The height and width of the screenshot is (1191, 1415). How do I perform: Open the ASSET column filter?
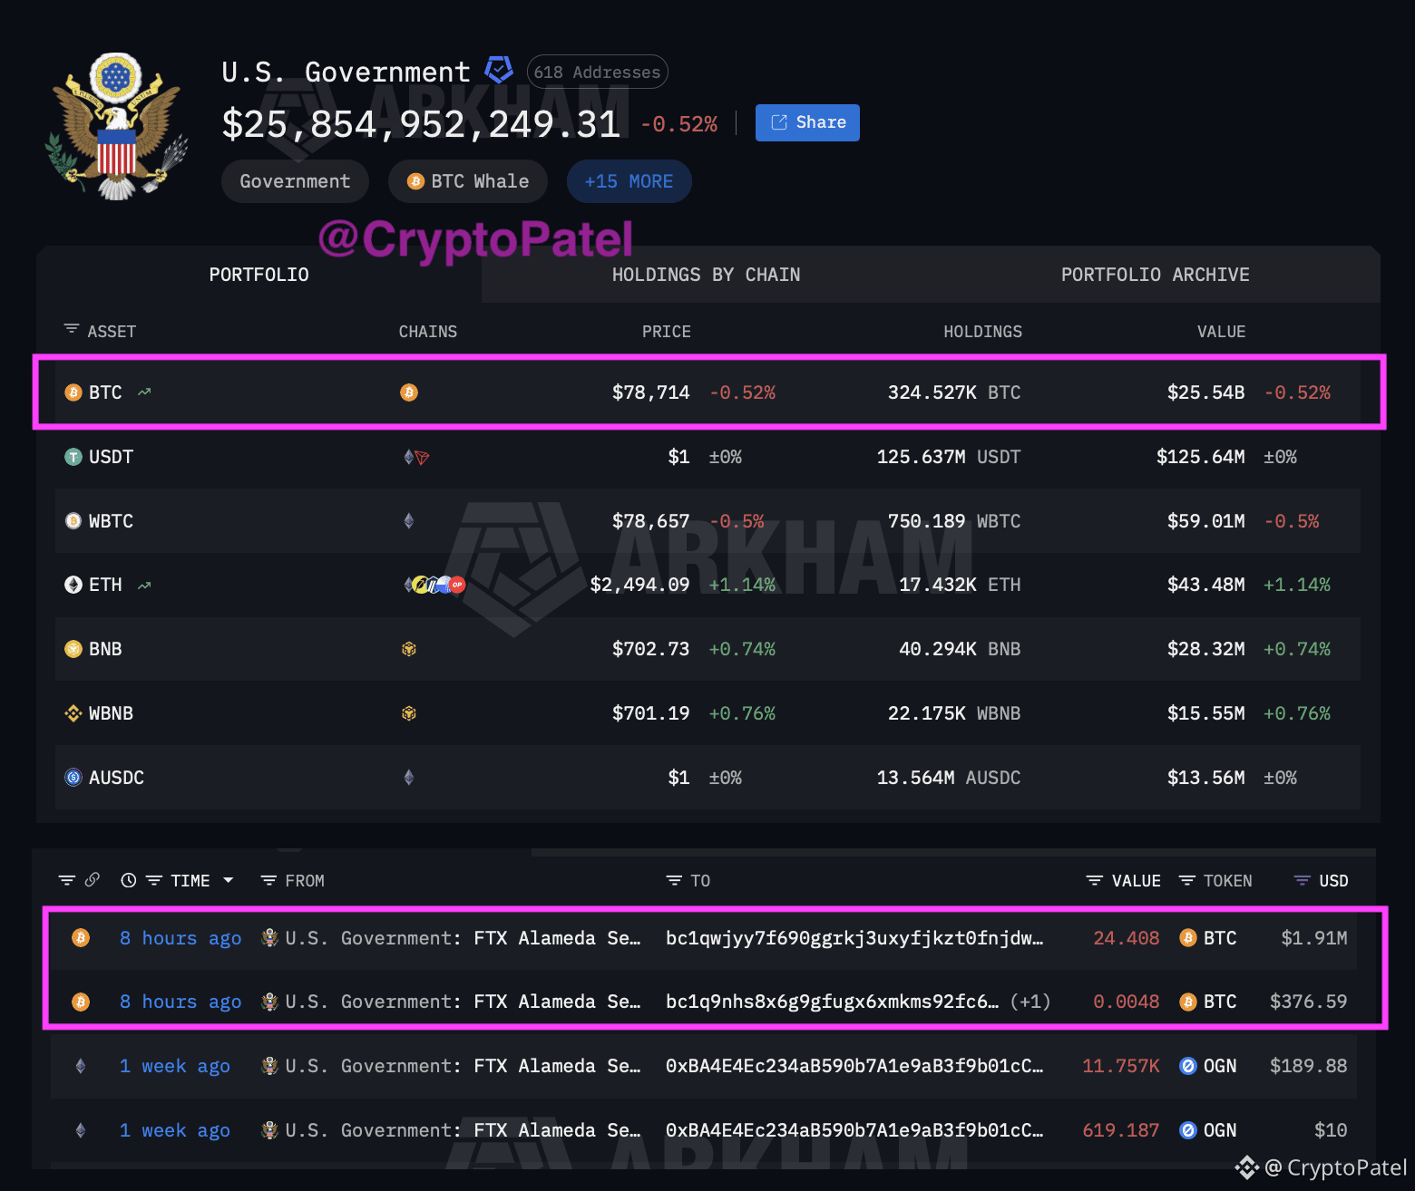[72, 329]
